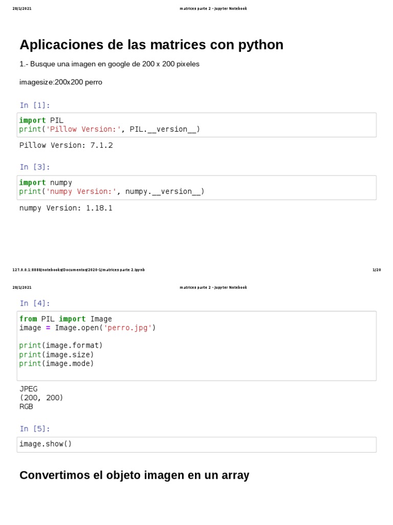Click the Busque una imagen en google instruction
393x525 pixels.
click(110, 64)
